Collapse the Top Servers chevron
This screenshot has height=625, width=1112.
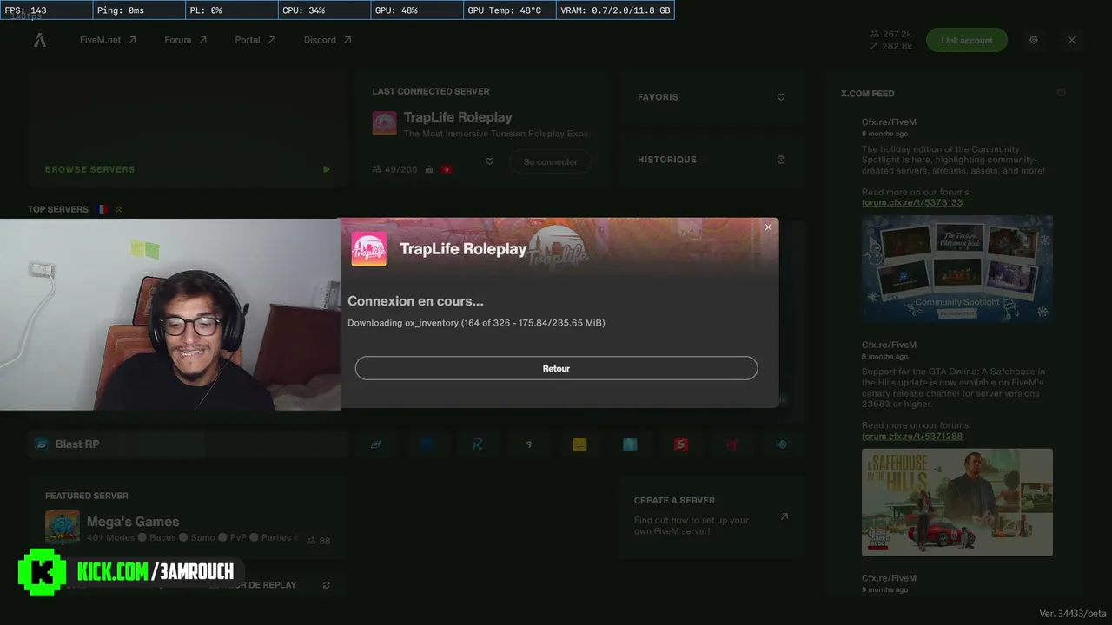click(x=119, y=209)
